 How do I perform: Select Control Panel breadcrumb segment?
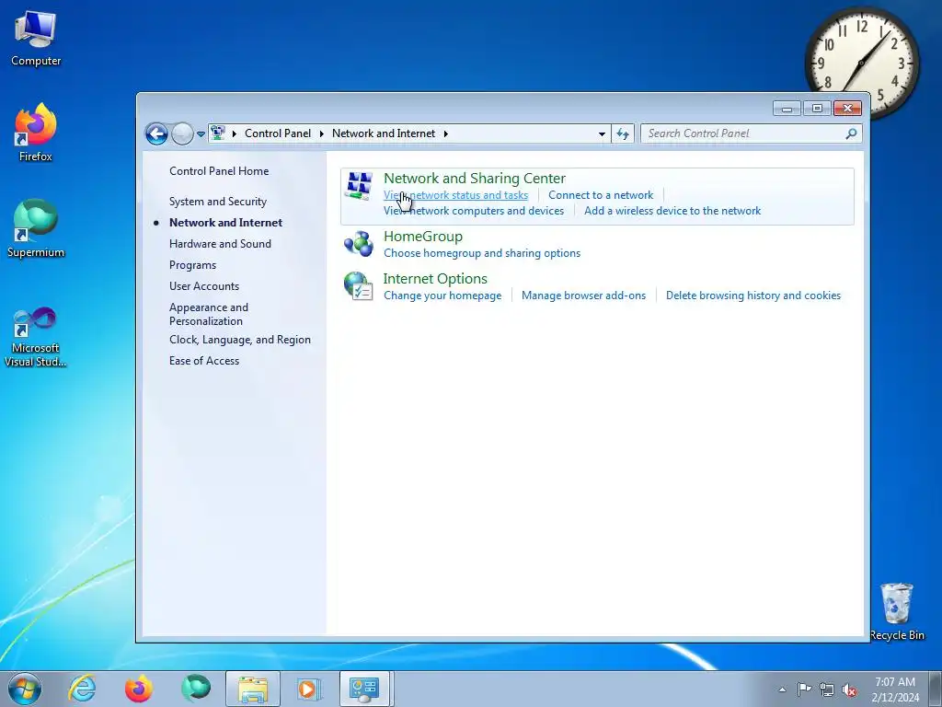[278, 133]
